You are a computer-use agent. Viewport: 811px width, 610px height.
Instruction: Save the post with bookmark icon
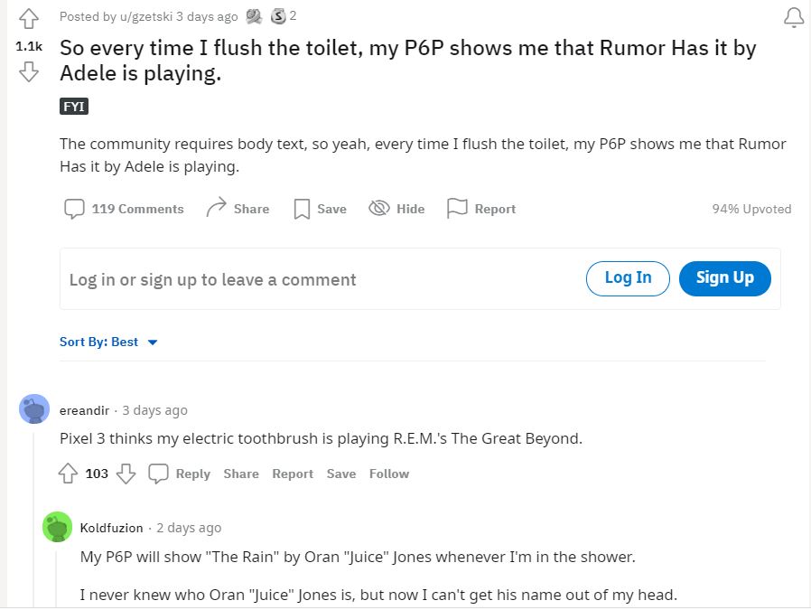[x=303, y=209]
